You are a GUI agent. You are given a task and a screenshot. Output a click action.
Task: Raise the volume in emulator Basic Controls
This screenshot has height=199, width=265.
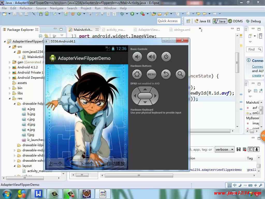tap(152, 57)
